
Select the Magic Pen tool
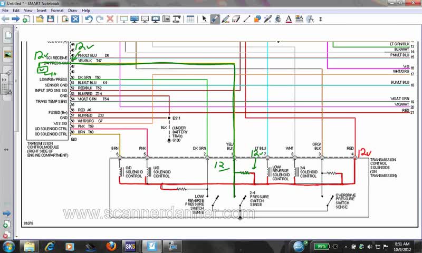tap(267, 19)
